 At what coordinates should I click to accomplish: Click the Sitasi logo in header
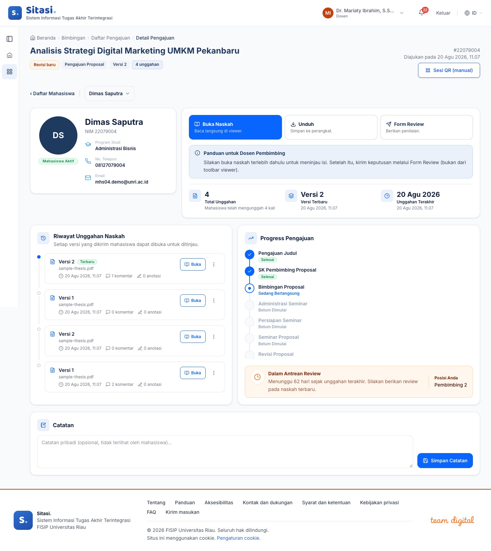coord(60,13)
